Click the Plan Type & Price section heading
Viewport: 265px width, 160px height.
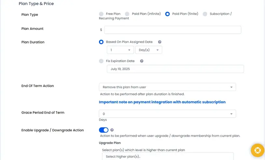[36, 4]
